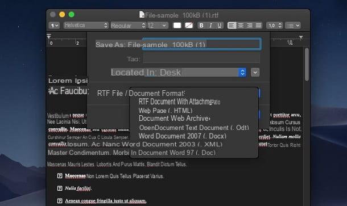Click the vertical scrollbar thumb
Screen dimensions: 347x206
307,64
